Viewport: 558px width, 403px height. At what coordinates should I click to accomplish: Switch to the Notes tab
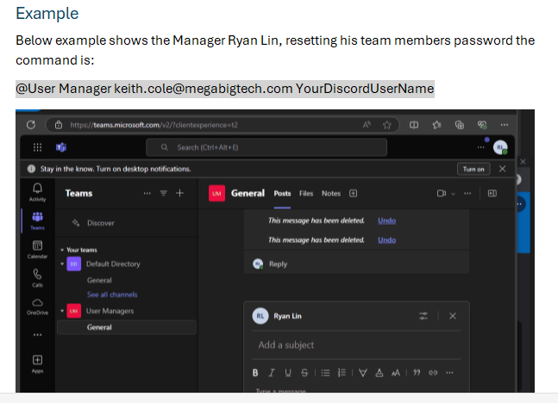(330, 194)
